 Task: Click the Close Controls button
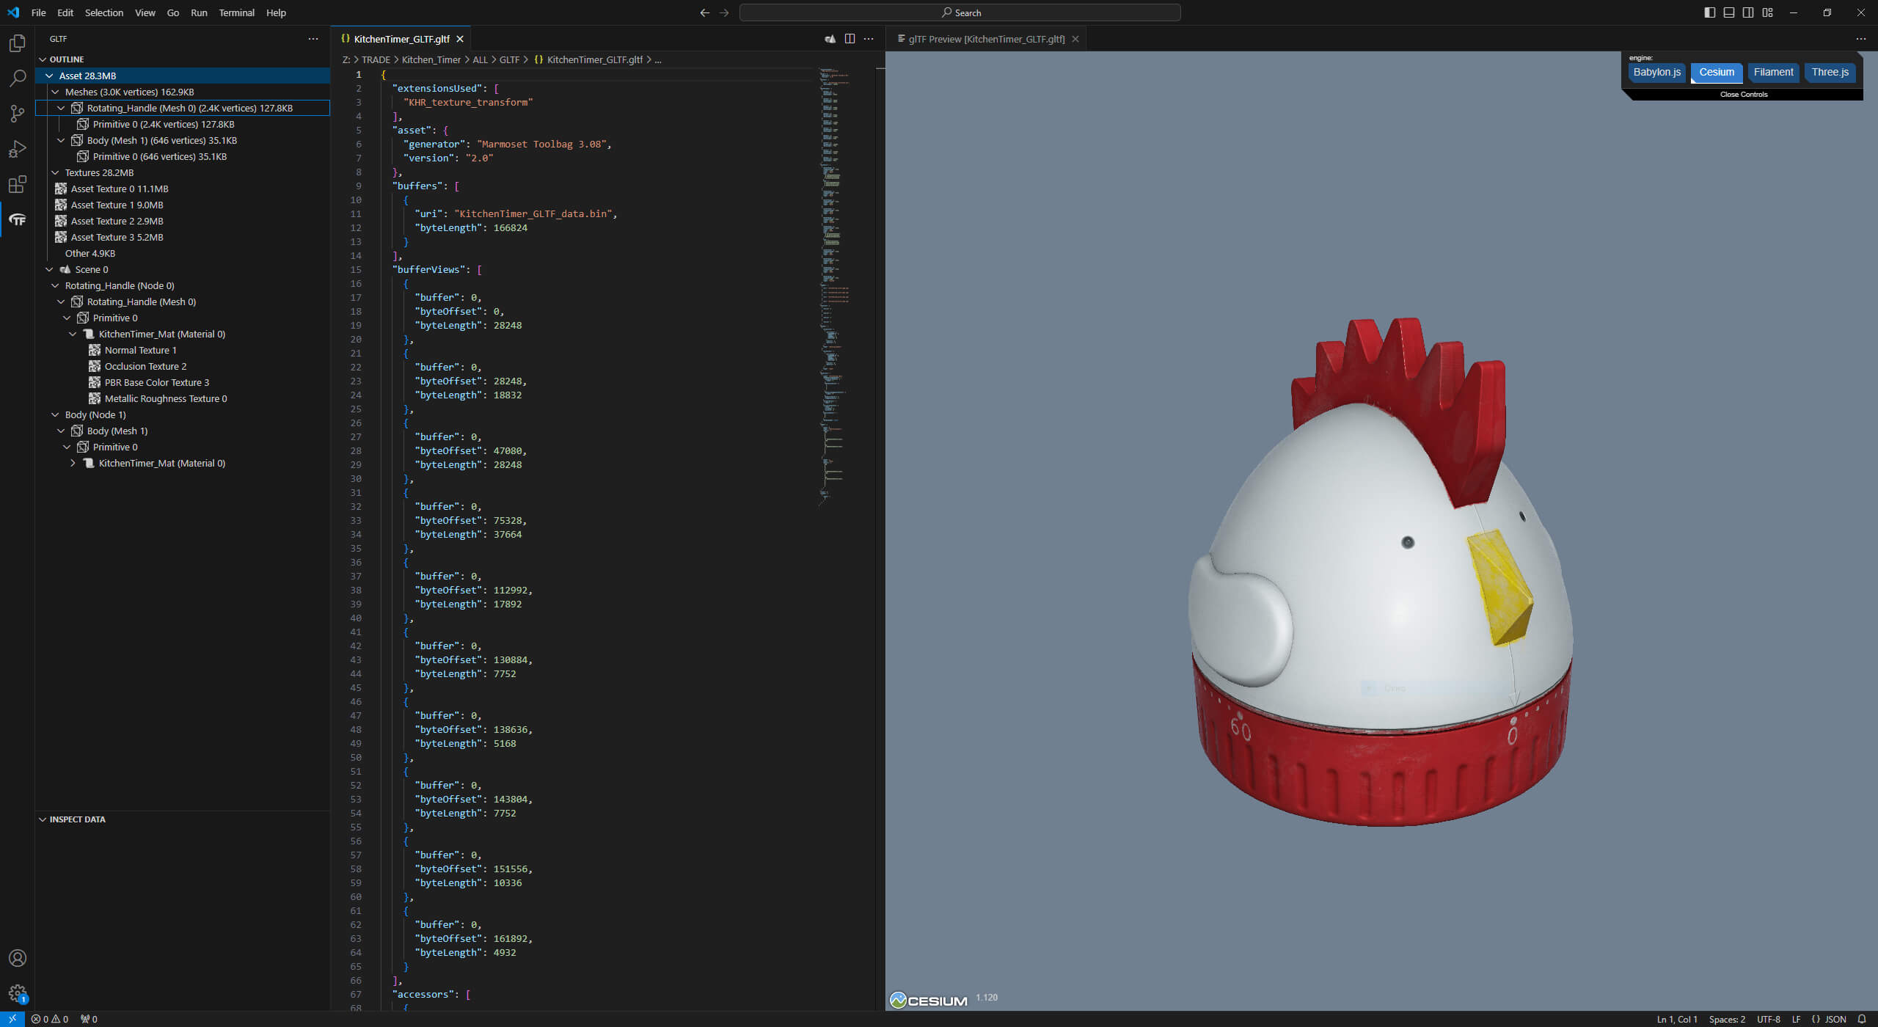coord(1743,95)
